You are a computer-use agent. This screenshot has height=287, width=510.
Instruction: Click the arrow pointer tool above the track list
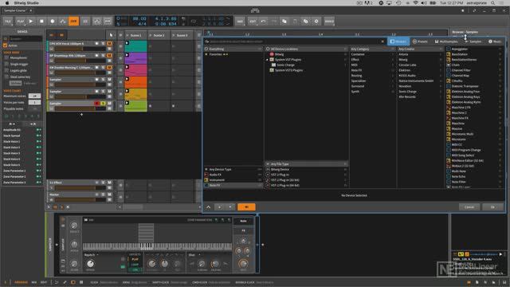(112, 35)
